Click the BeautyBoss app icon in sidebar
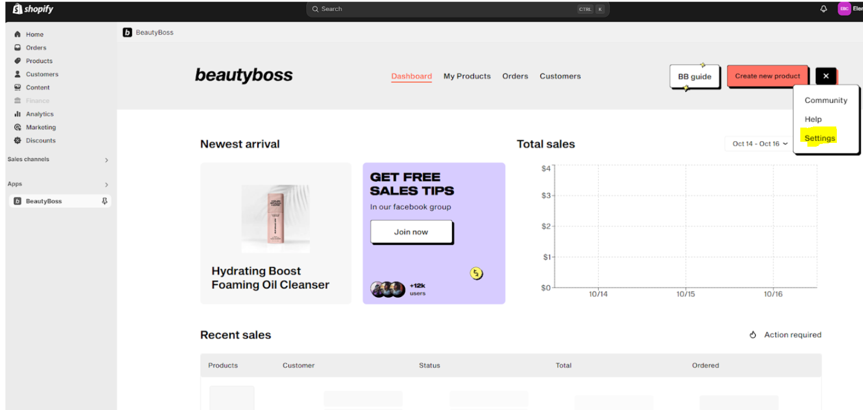 [17, 201]
